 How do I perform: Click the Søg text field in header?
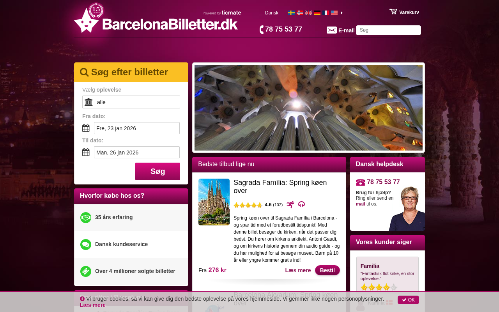[x=388, y=30]
